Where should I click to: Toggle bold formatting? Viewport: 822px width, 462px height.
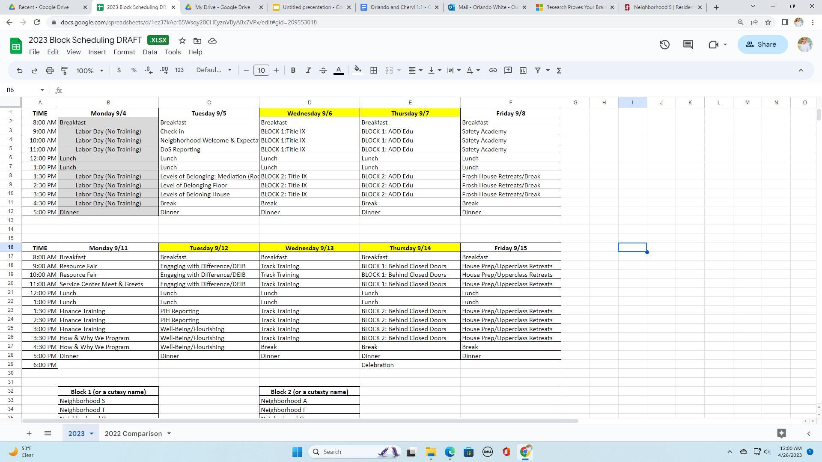pyautogui.click(x=293, y=71)
